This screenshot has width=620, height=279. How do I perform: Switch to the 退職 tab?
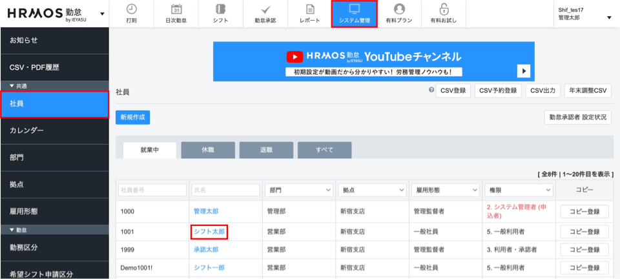point(265,150)
